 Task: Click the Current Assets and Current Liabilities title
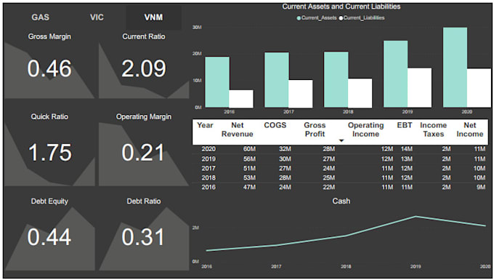341,7
